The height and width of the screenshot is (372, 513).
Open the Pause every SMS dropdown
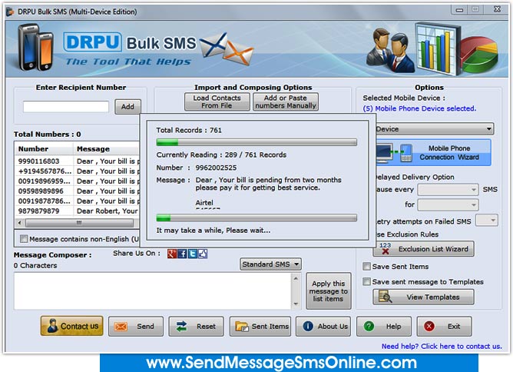[x=448, y=190]
